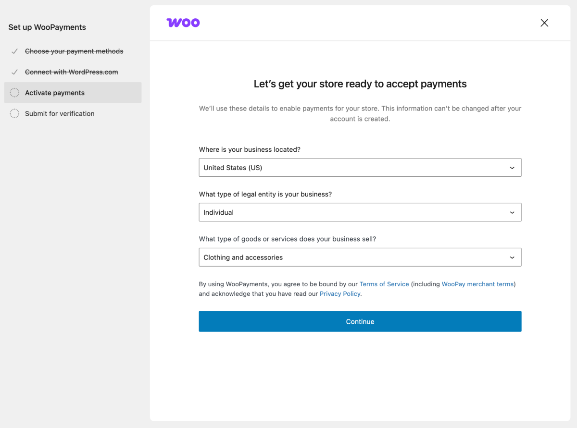Select the Activate payments step
The image size is (577, 428).
[x=55, y=92]
